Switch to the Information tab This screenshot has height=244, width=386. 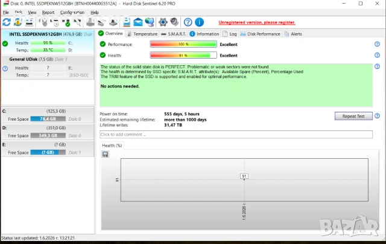(x=204, y=34)
